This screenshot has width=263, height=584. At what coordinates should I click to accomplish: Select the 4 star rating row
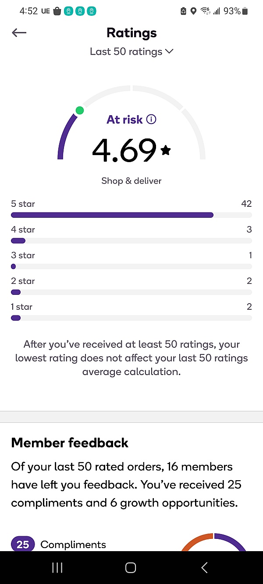click(131, 235)
